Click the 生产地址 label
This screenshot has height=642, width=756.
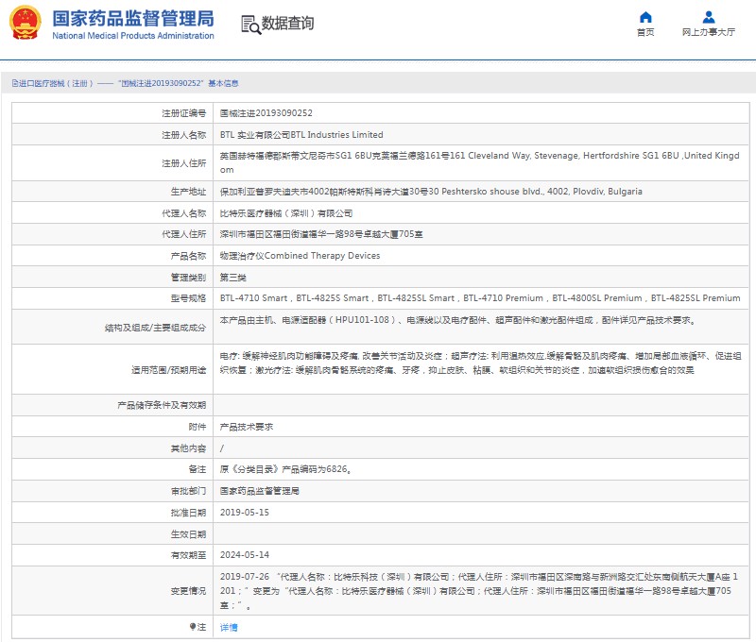coord(188,192)
